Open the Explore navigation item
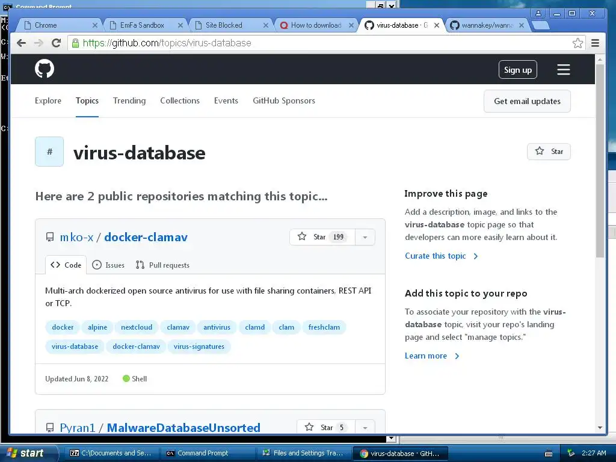616x462 pixels. click(48, 100)
